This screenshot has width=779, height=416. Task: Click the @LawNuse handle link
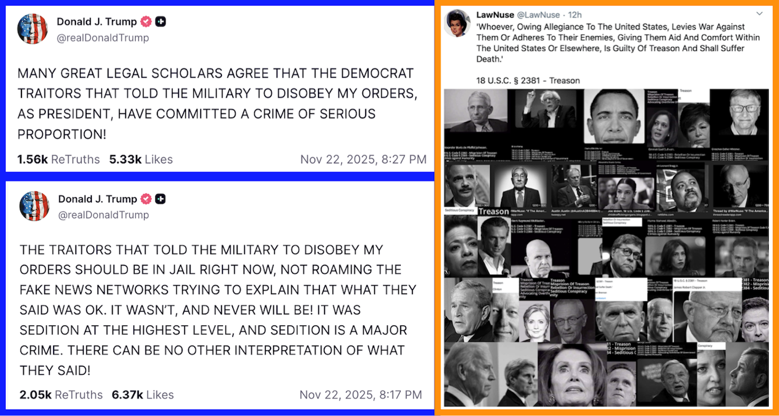pyautogui.click(x=538, y=15)
